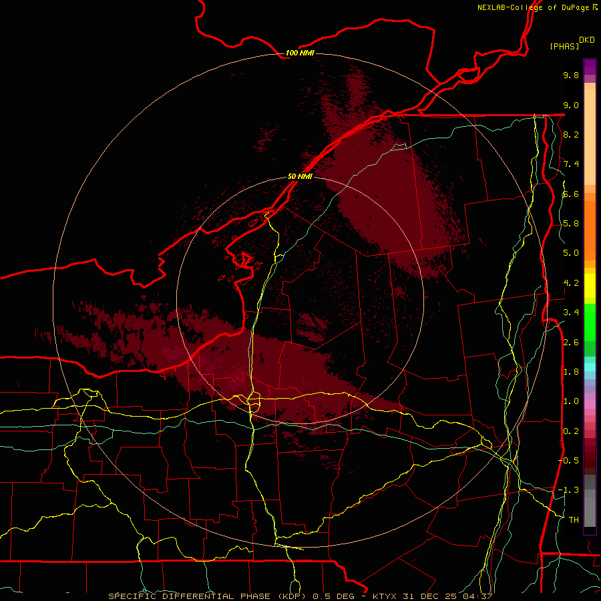The height and width of the screenshot is (601, 601).
Task: Pick the light peach segment of the color scale
Action: coord(590,137)
